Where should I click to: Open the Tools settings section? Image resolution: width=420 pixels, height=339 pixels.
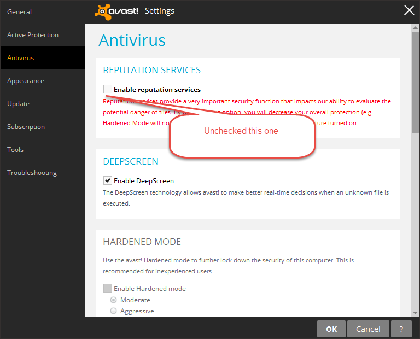click(x=42, y=150)
